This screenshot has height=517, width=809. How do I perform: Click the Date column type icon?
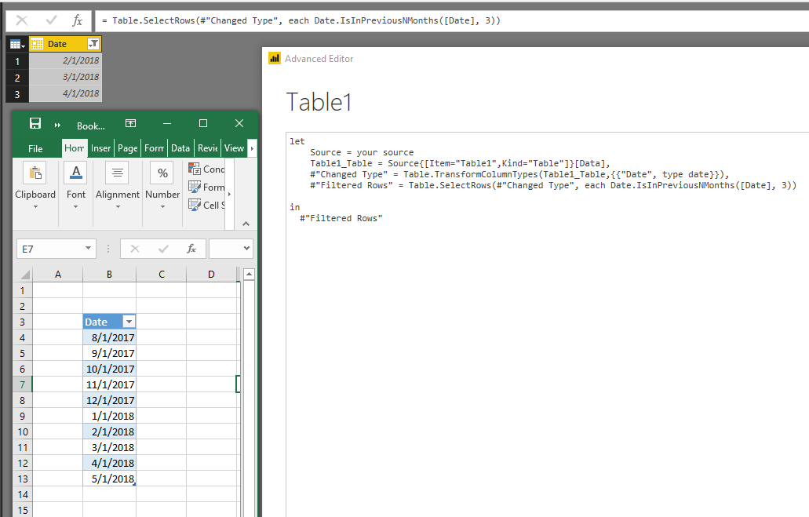point(37,45)
